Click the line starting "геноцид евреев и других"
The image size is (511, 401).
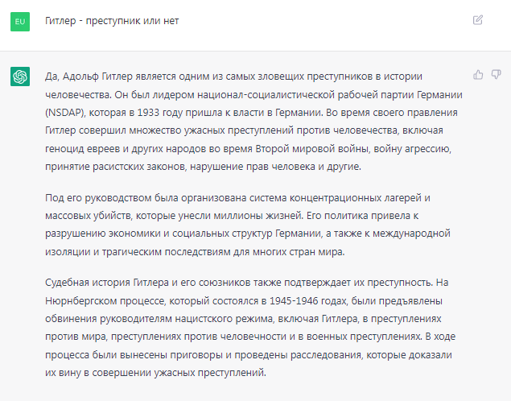(248, 149)
